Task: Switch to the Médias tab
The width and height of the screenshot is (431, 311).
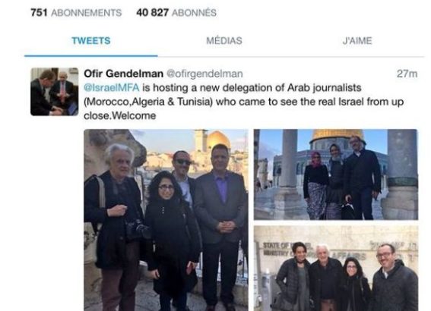Action: (x=224, y=41)
